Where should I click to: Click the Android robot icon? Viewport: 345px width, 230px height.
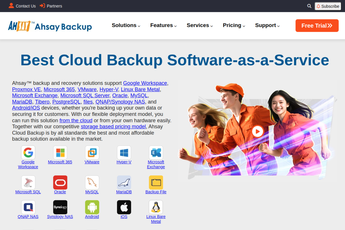(92, 207)
